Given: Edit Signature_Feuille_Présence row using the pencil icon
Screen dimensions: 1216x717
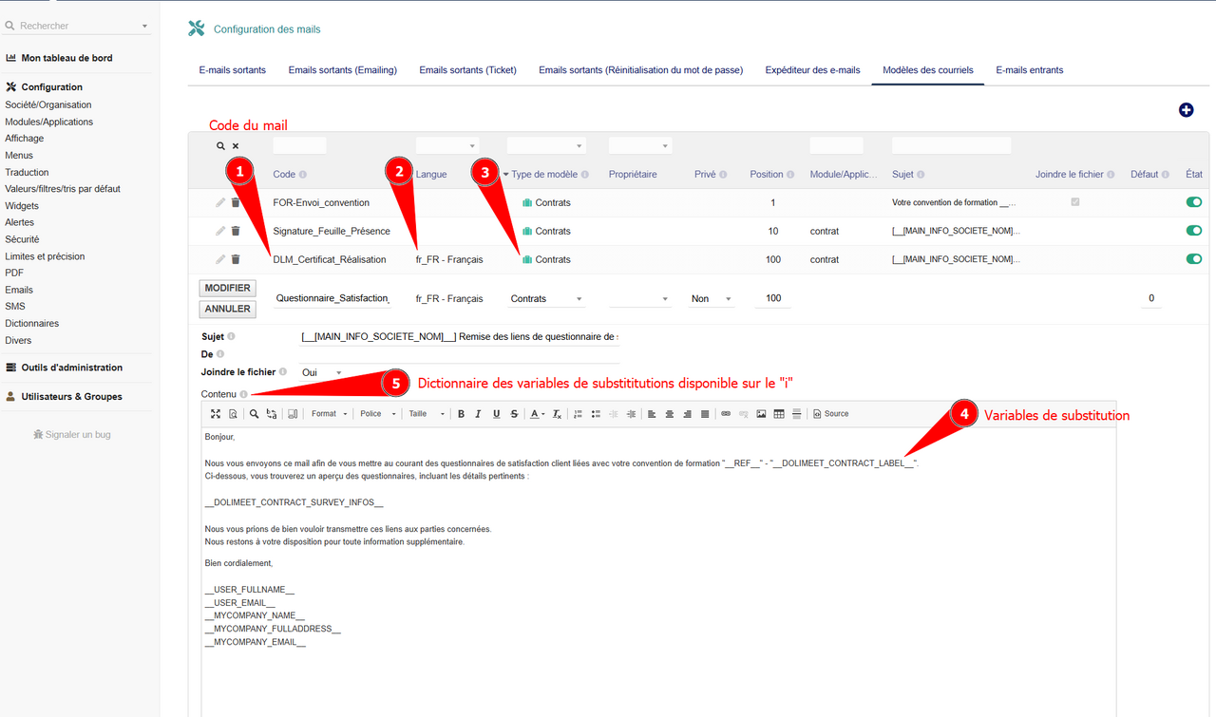Looking at the screenshot, I should (220, 231).
